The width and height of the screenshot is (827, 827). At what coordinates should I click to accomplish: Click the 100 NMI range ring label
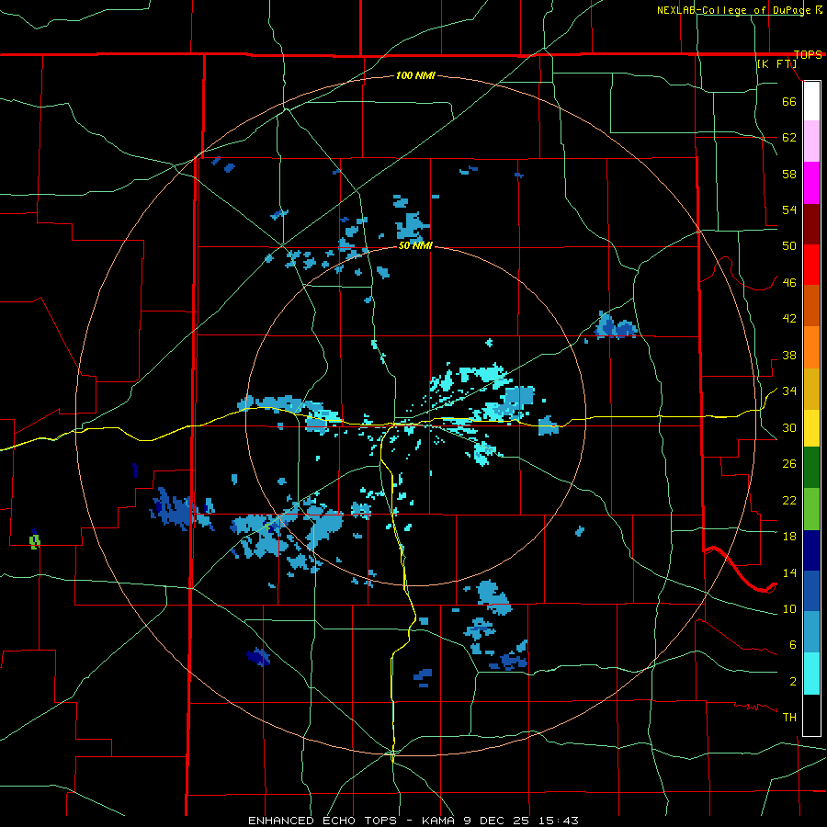point(415,76)
